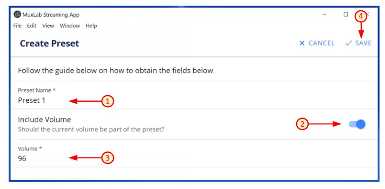Toggle the Include Volume switch
This screenshot has width=385, height=189.
click(x=358, y=124)
